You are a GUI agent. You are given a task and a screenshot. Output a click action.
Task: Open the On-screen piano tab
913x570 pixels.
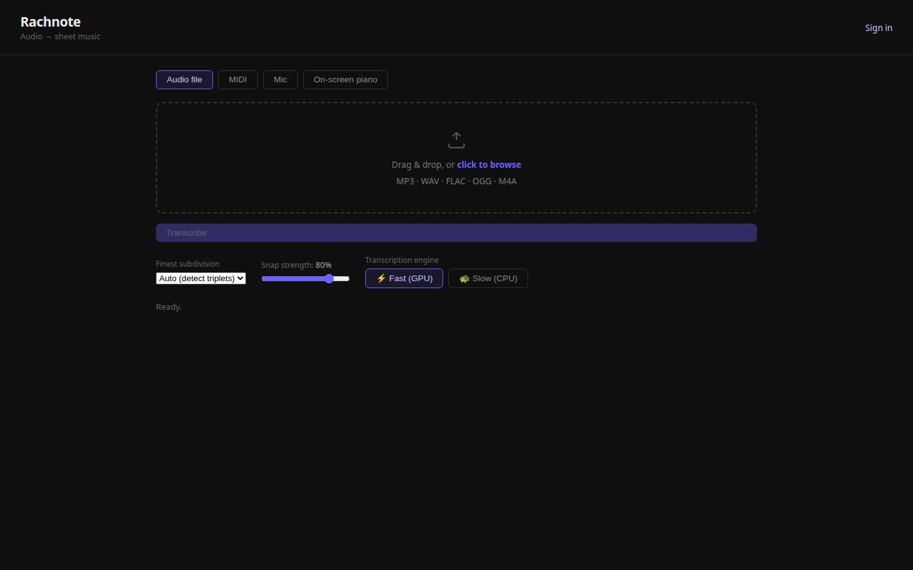point(346,80)
